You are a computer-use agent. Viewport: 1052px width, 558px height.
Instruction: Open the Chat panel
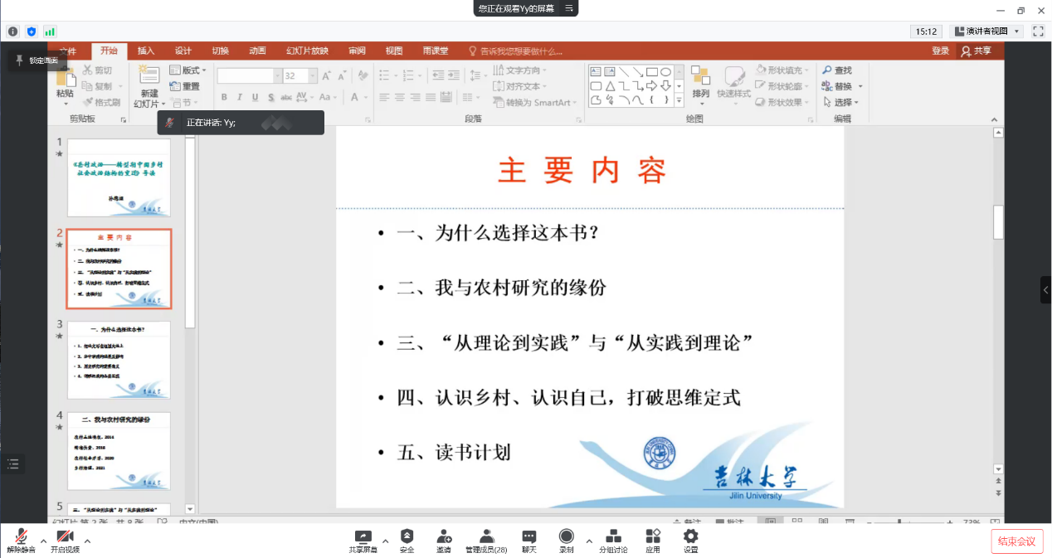(529, 540)
